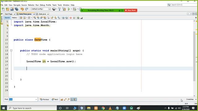Image resolution: width=198 pixels, height=111 pixels.
Task: Click the Comment lines icon in editor toolbar
Action: pos(78,18)
